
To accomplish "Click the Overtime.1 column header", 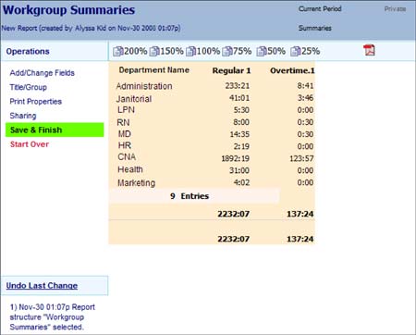I will point(292,70).
